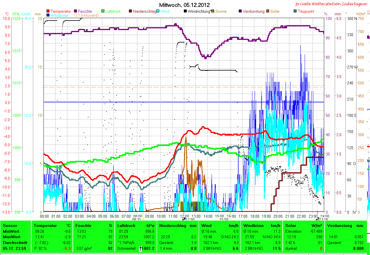Click the 15:58 sunset time marker

pyautogui.click(x=225, y=219)
